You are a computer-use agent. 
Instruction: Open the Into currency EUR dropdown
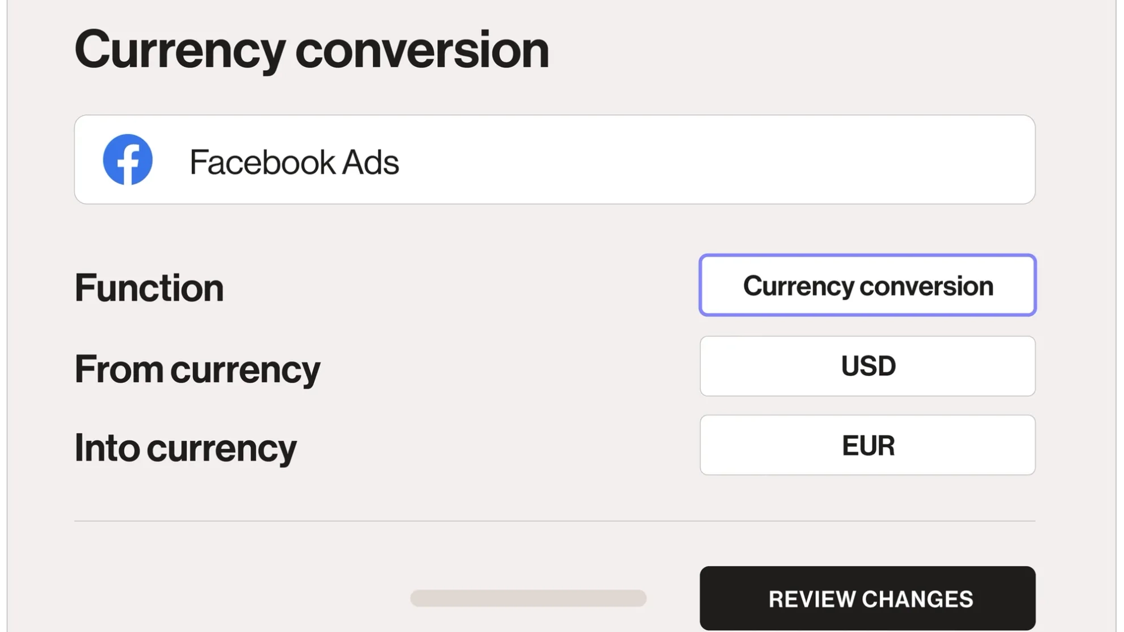[x=867, y=445]
